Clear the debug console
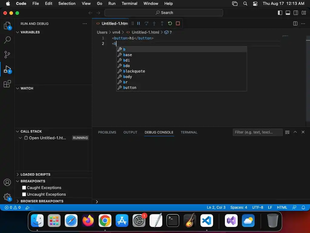This screenshot has height=233, width=310. click(x=287, y=132)
